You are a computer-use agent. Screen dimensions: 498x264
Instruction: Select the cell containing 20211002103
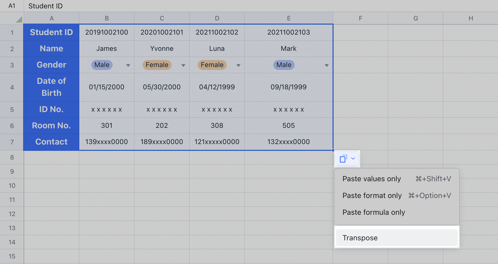pos(288,32)
